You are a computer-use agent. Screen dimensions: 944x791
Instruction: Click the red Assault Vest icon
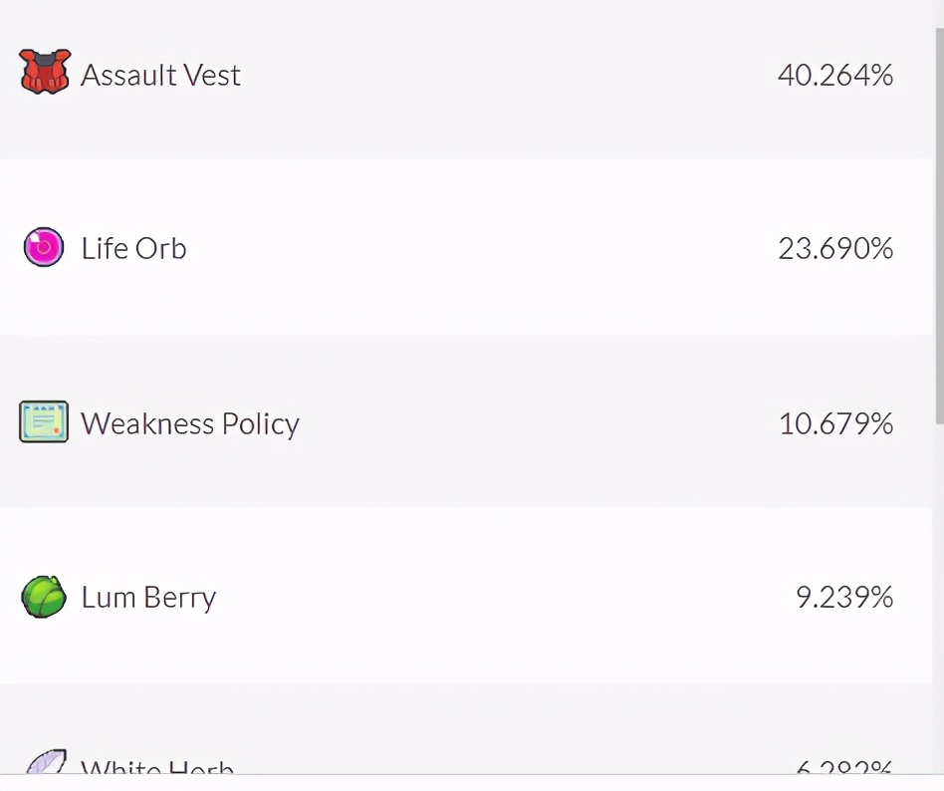click(x=45, y=73)
